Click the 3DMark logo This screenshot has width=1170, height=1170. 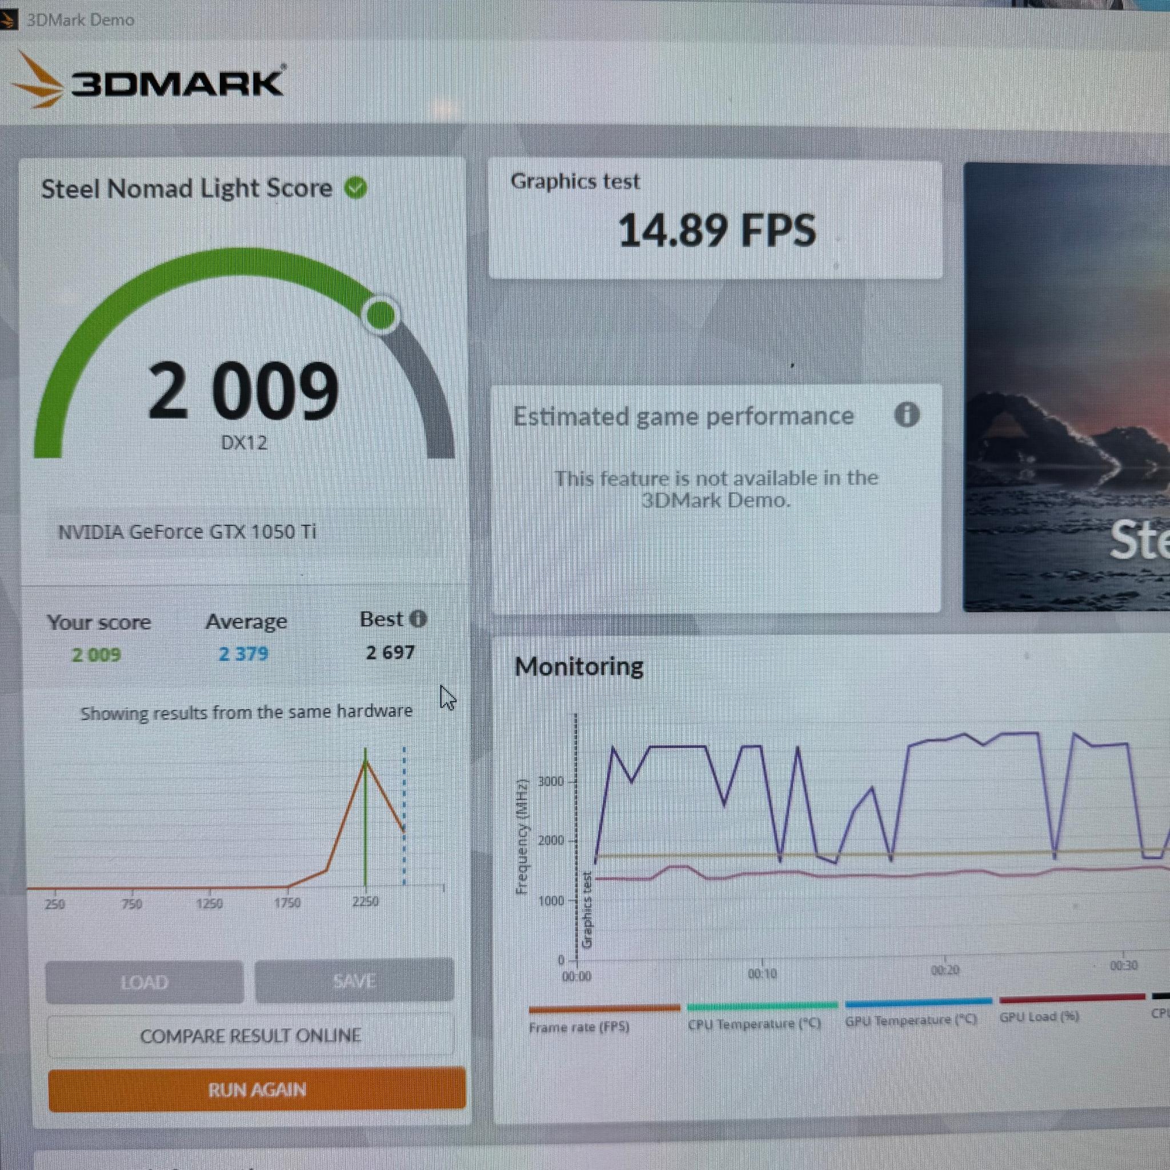pos(147,81)
